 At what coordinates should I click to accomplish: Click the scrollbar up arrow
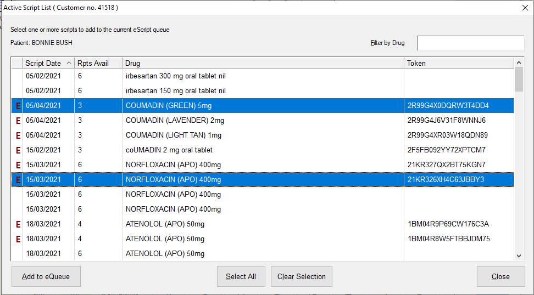pyautogui.click(x=519, y=63)
